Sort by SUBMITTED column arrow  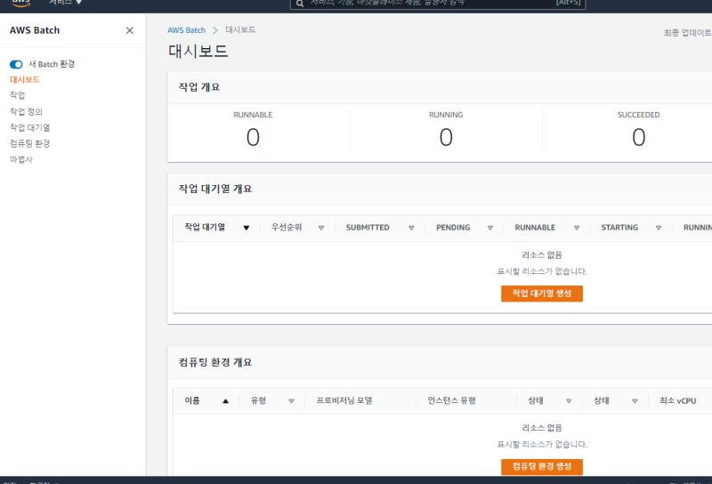coord(411,228)
